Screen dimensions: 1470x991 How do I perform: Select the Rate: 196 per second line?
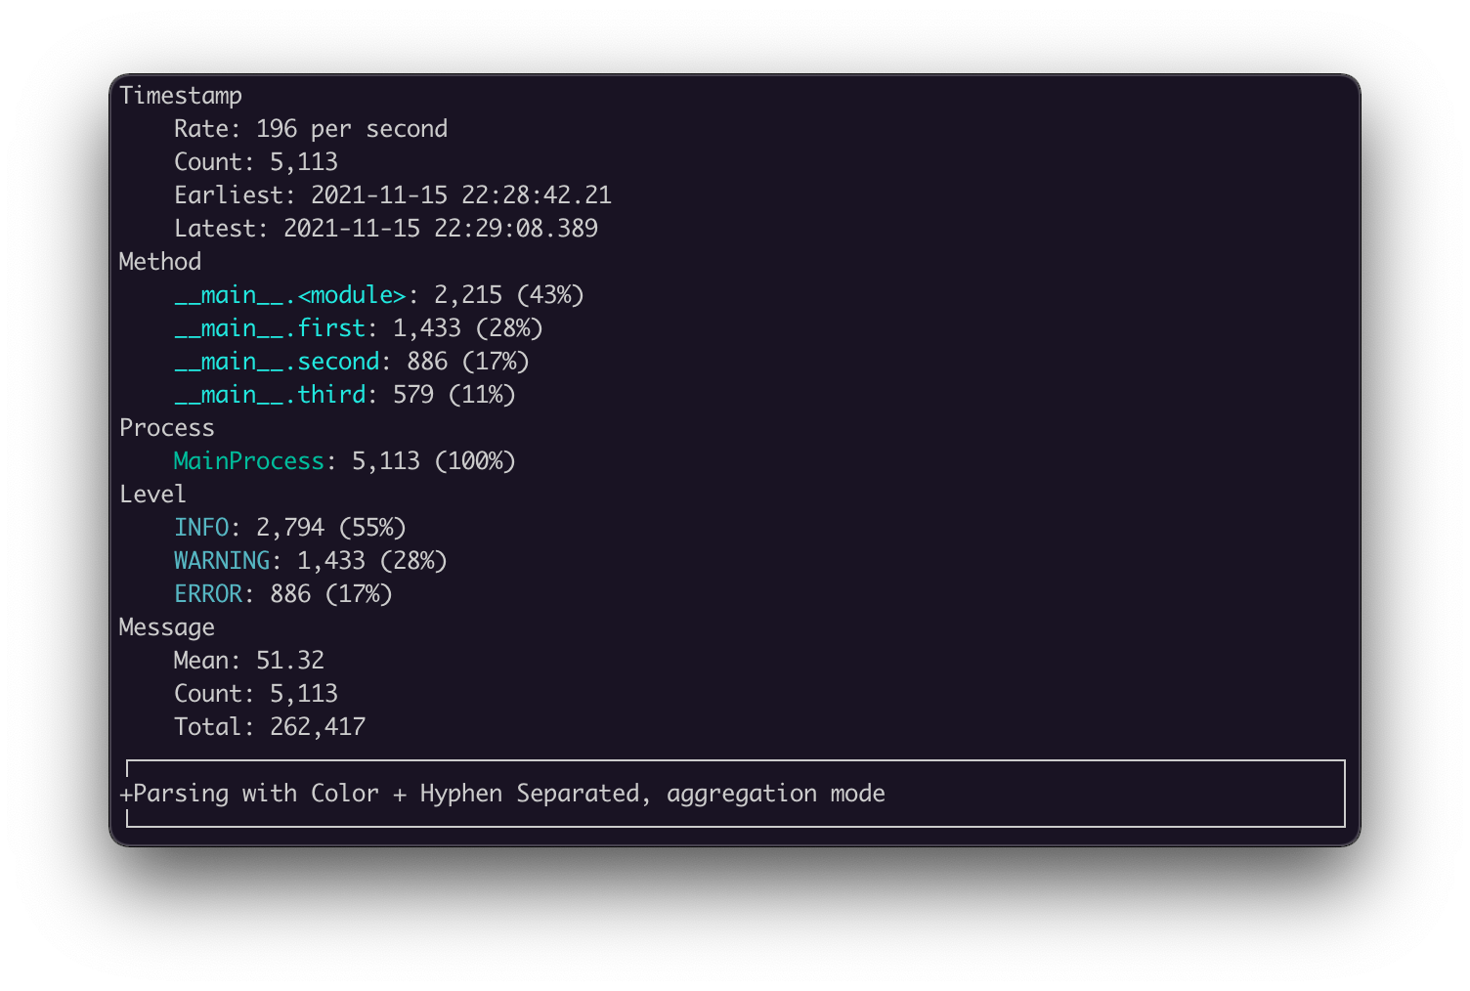click(311, 129)
